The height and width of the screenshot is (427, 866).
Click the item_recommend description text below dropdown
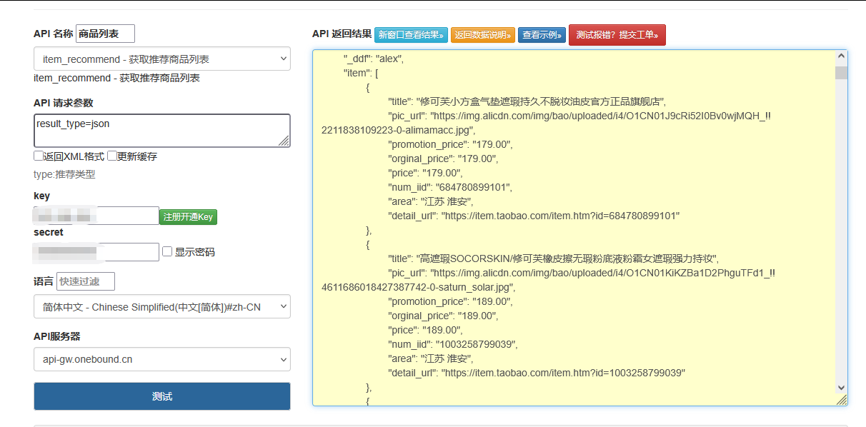coord(116,78)
